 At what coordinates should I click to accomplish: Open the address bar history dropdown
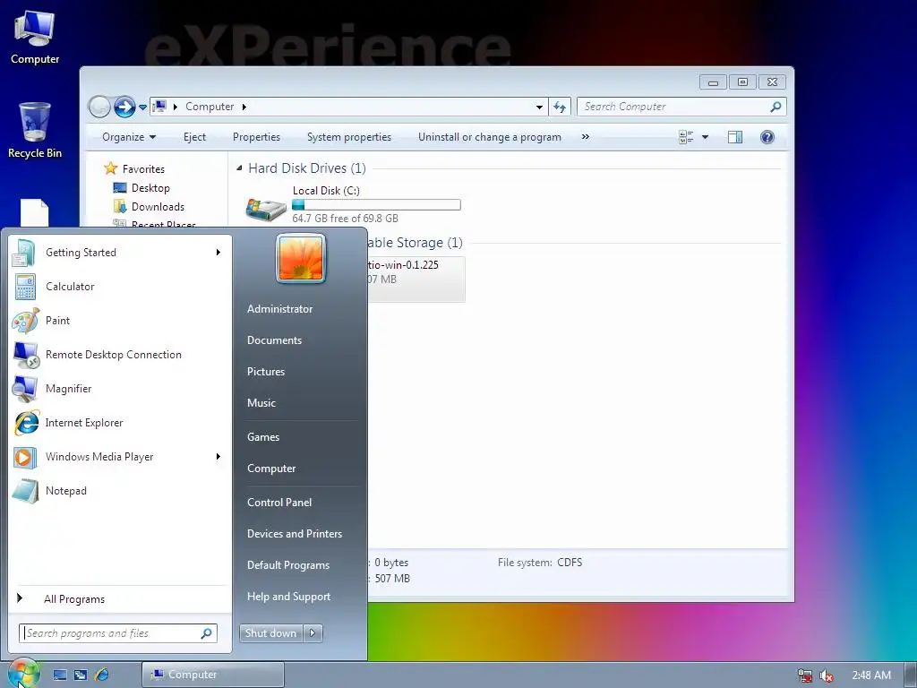[539, 107]
